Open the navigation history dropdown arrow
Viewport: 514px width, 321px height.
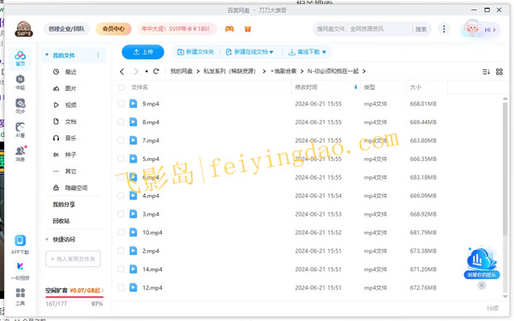[146, 71]
